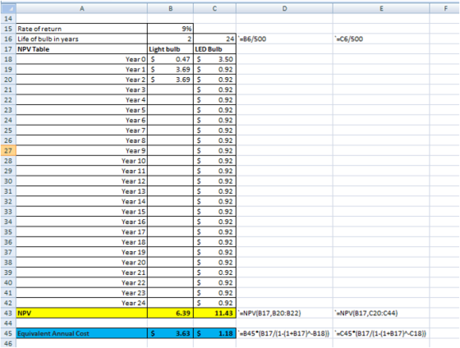460x348 pixels.
Task: Select empty Light bulb cell for Year 3
Action: [171, 89]
